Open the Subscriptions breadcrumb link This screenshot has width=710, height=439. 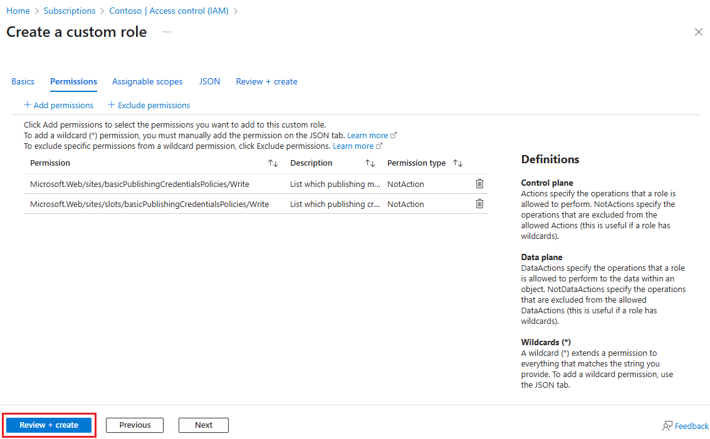(69, 11)
